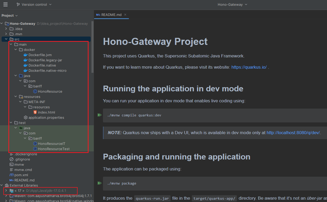Click the Dockerfile.jvm docker file icon

tap(25, 55)
